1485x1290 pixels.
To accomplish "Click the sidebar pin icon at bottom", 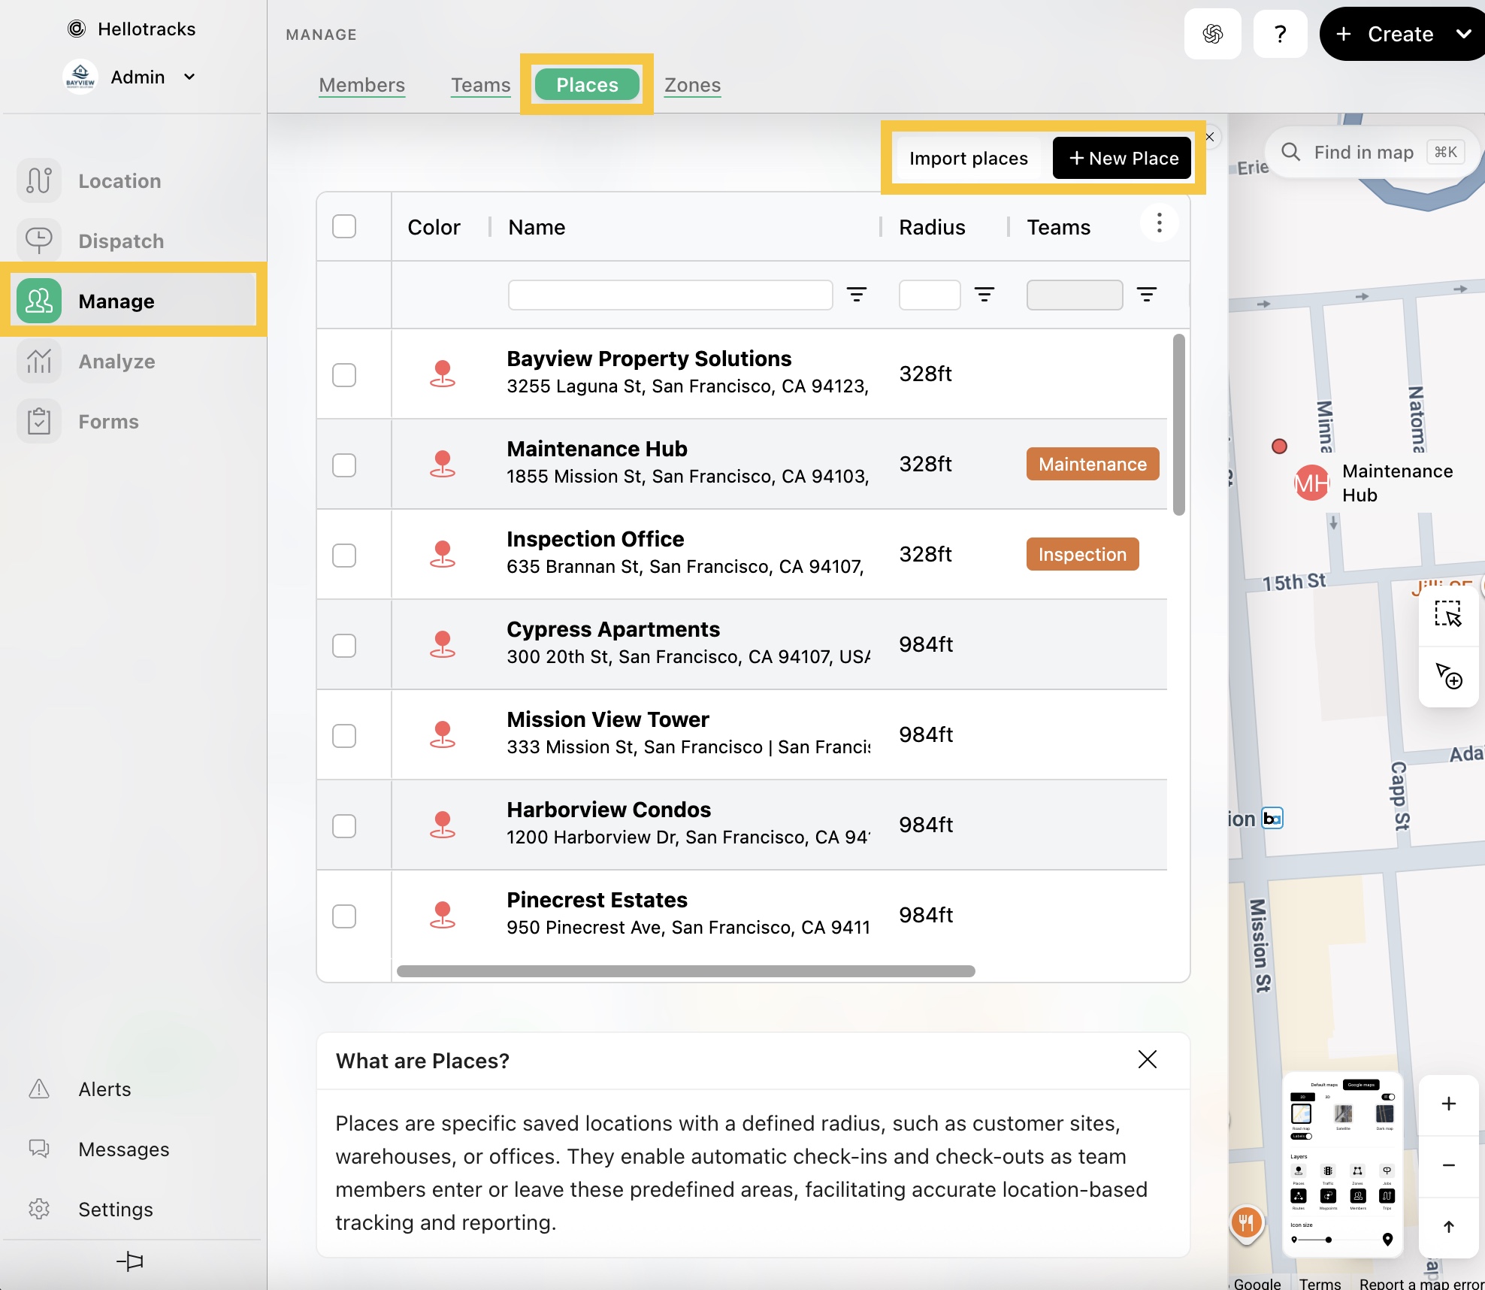I will pyautogui.click(x=130, y=1261).
